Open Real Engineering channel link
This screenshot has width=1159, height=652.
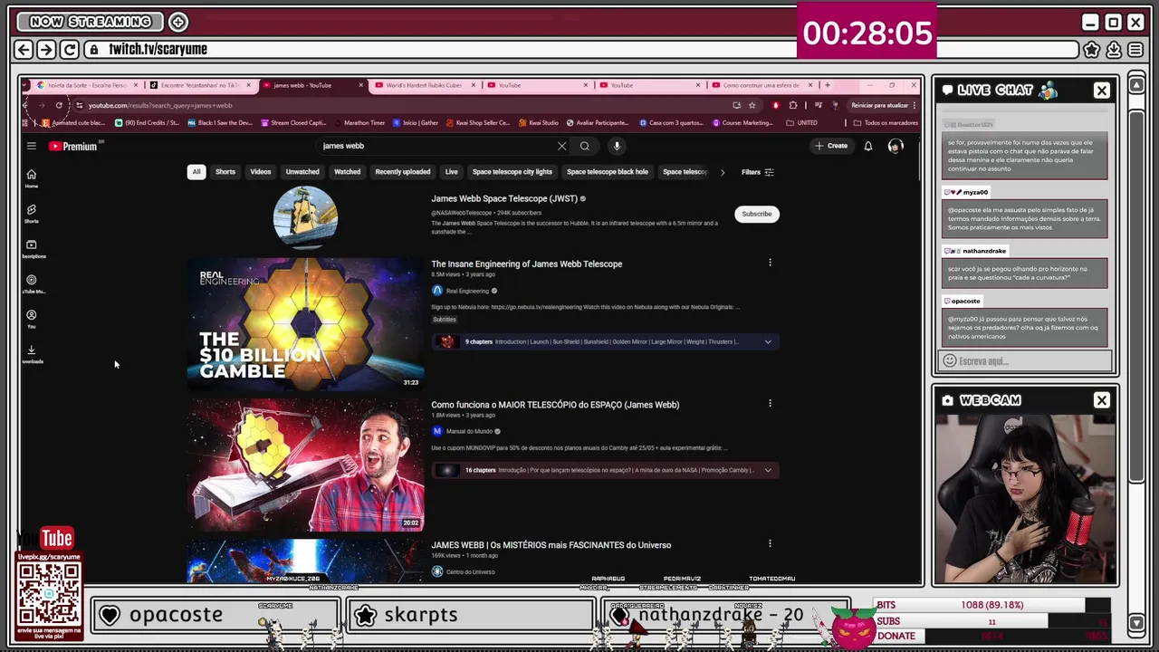click(x=467, y=291)
